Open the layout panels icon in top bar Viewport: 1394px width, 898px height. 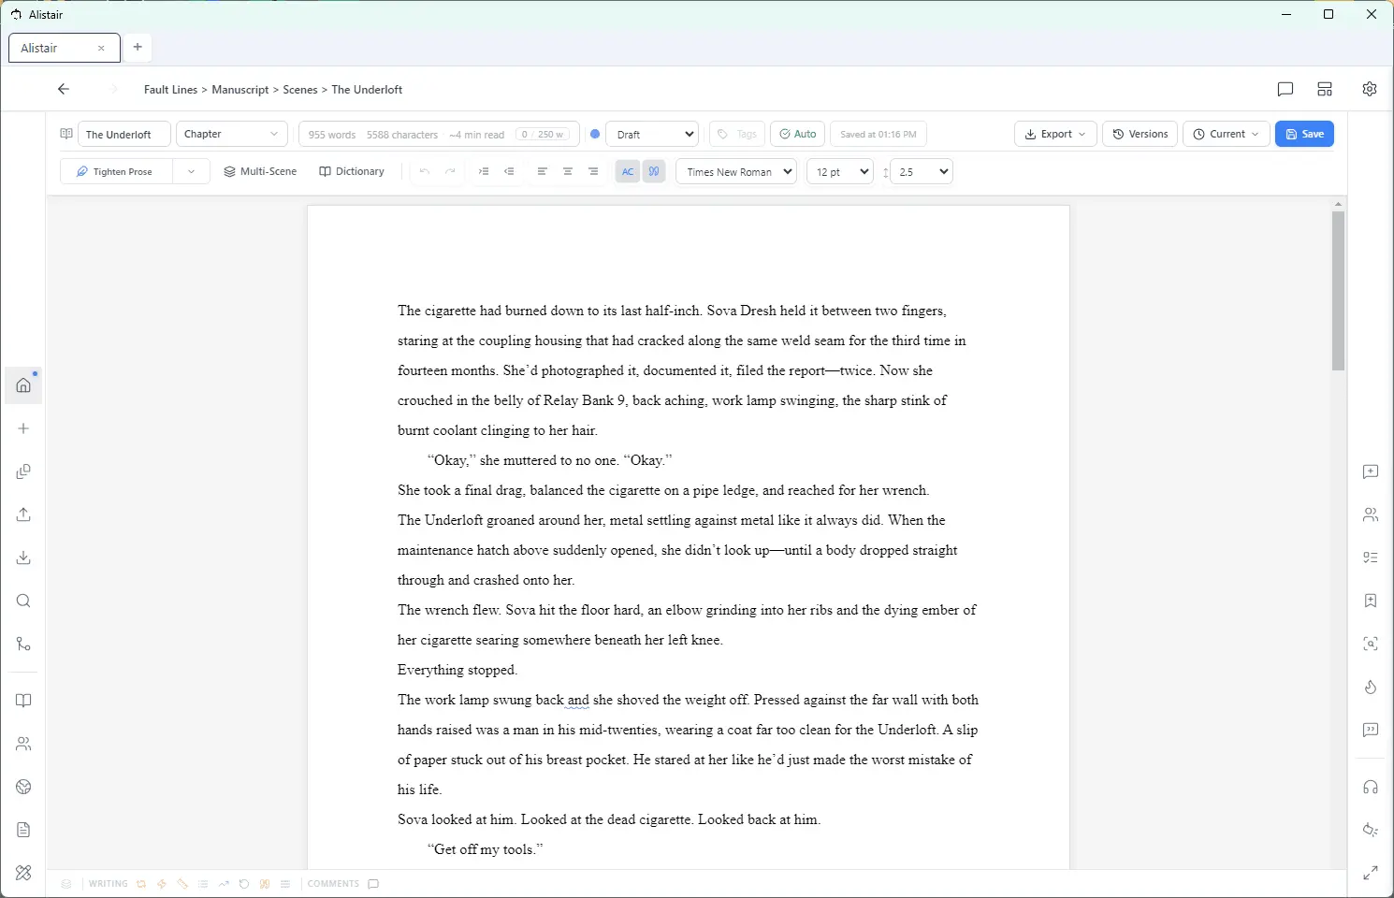pyautogui.click(x=1325, y=90)
